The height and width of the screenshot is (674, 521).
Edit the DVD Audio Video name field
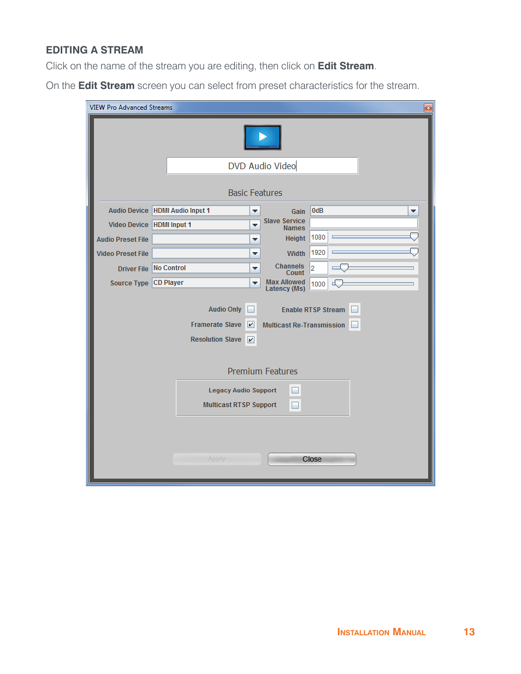(x=262, y=166)
